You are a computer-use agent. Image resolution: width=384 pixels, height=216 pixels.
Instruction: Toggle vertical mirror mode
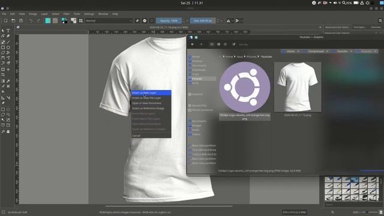pos(237,21)
